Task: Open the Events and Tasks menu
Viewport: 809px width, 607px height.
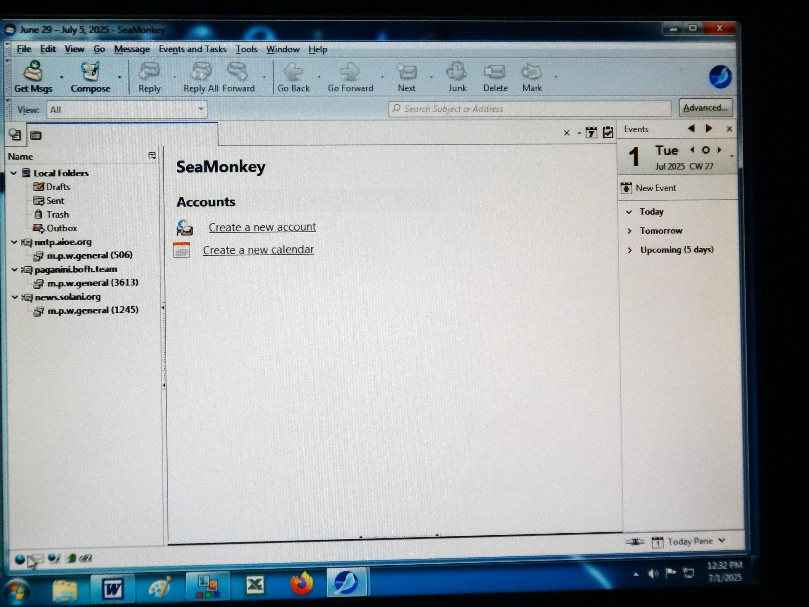Action: click(192, 49)
